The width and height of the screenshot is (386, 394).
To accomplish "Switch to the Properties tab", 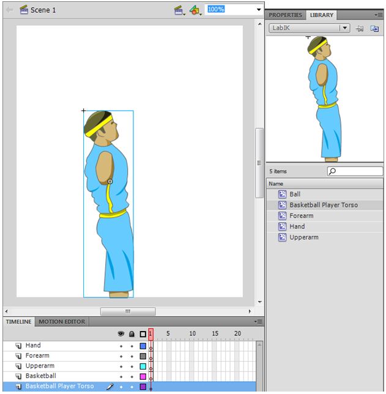I will pos(286,15).
